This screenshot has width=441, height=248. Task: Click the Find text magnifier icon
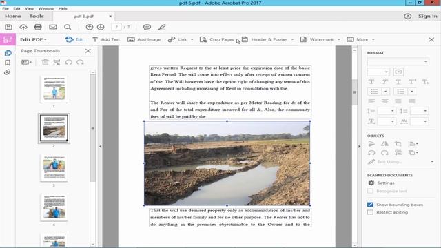pos(68,27)
